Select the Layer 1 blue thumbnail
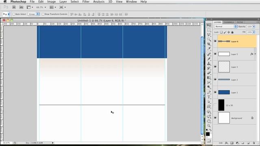This screenshot has height=146, width=260. [224, 92]
